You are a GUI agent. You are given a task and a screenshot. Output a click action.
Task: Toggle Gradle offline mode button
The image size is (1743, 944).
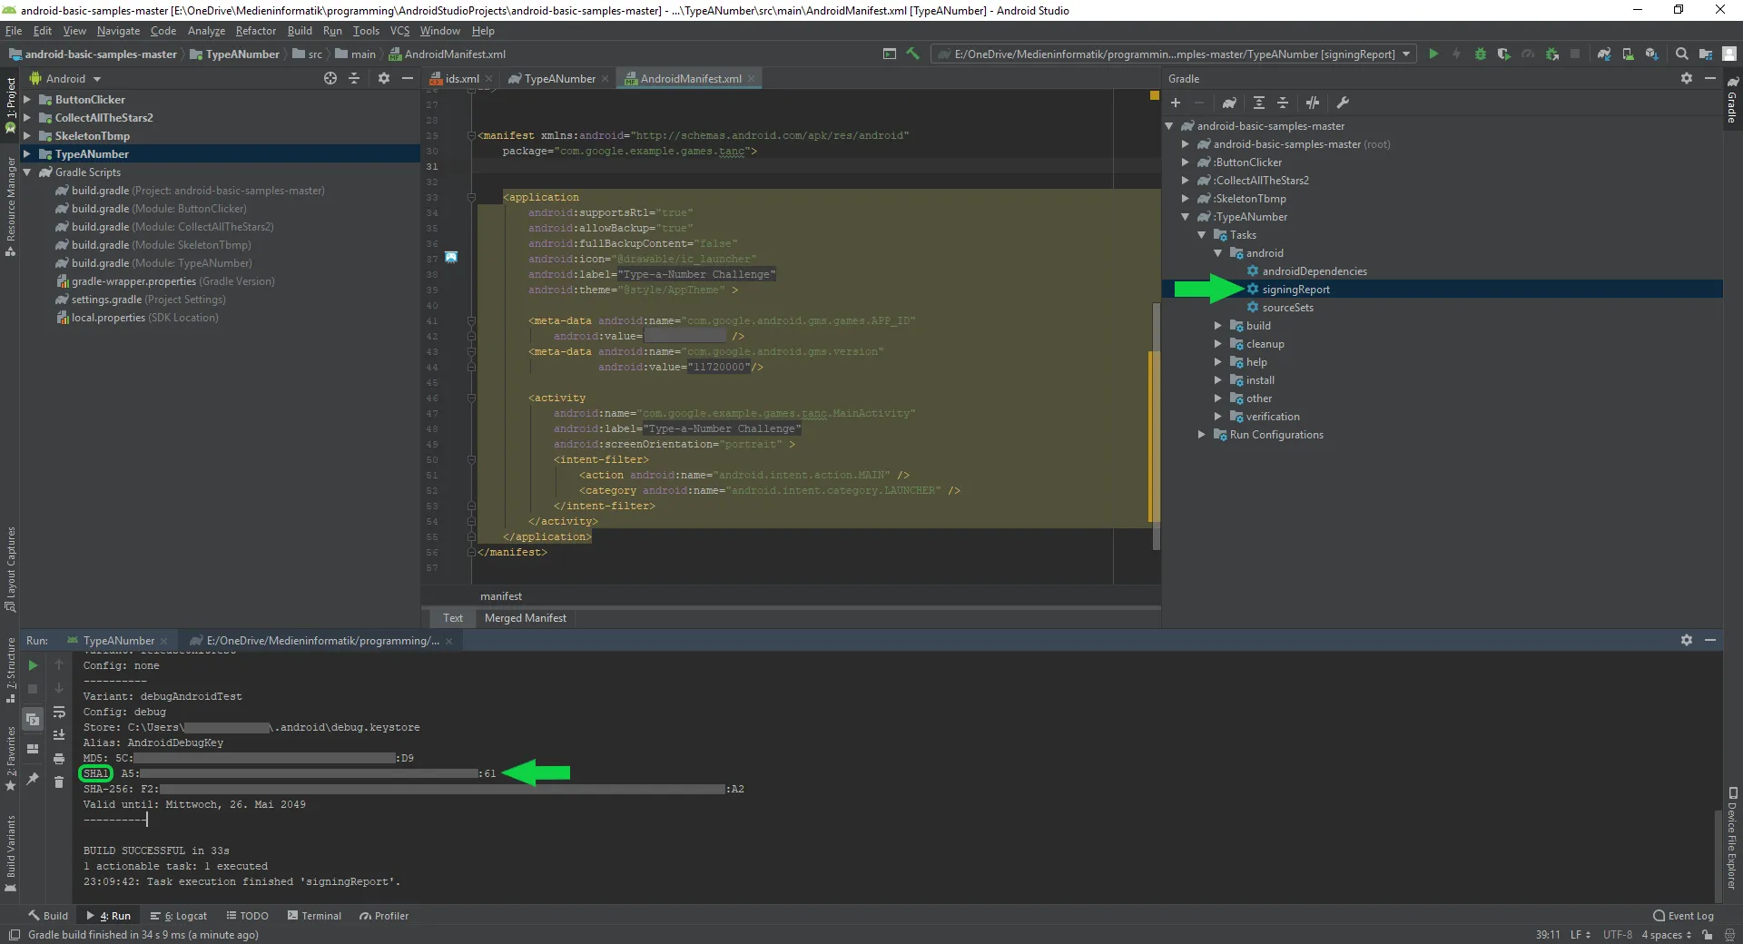pyautogui.click(x=1313, y=103)
